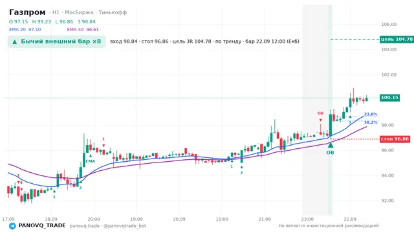The image size is (414, 233).
Task: Click the 'H1 · МосБиржа · Тинькофф' subtitle
Action: [89, 12]
